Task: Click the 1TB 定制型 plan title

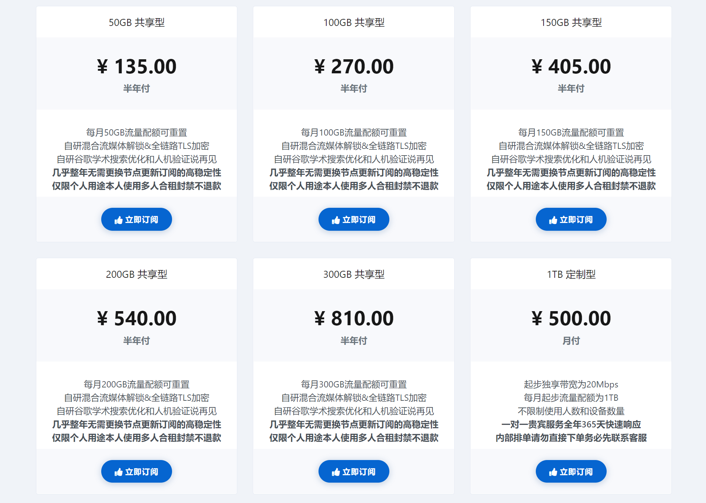Action: (x=571, y=274)
